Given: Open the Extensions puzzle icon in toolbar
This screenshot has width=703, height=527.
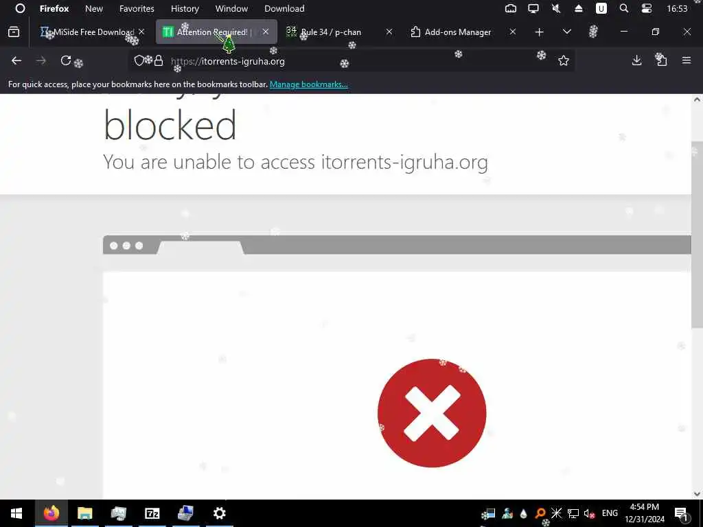Looking at the screenshot, I should [x=661, y=60].
